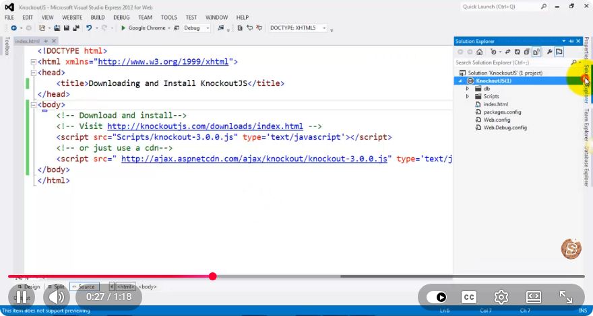The height and width of the screenshot is (316, 593).
Task: Pin the index.html tab
Action: click(x=46, y=41)
